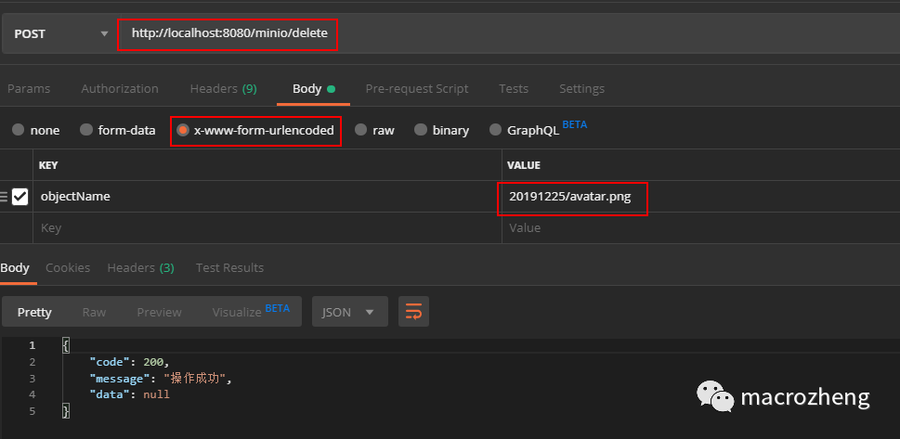Uncheck the objectName parameter row
Image resolution: width=900 pixels, height=439 pixels.
pyautogui.click(x=20, y=197)
